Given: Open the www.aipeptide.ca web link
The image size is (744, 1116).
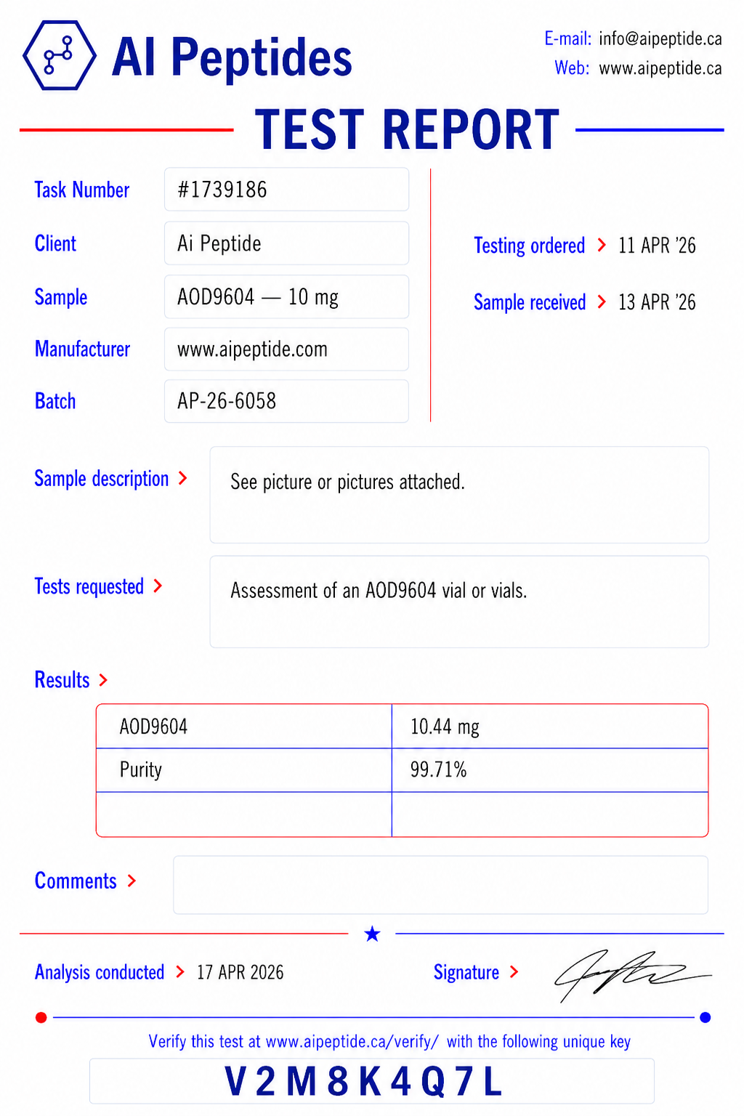Looking at the screenshot, I should coord(660,68).
